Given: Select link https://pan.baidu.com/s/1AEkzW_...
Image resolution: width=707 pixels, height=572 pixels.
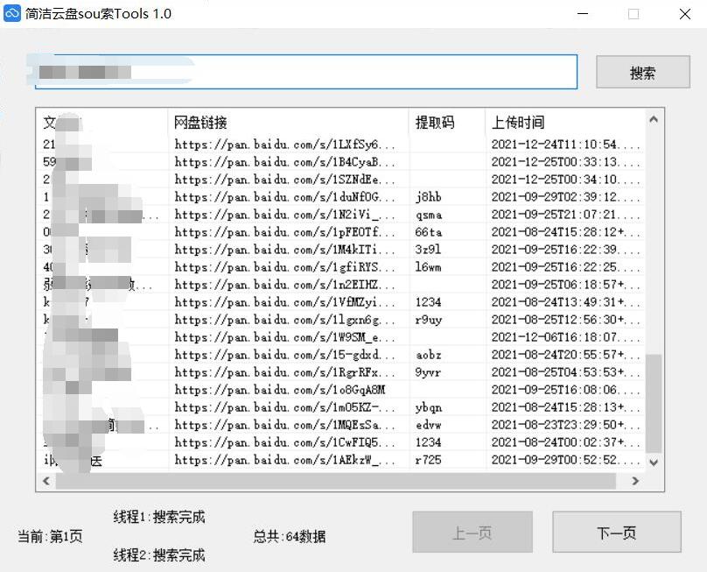Looking at the screenshot, I should click(284, 460).
